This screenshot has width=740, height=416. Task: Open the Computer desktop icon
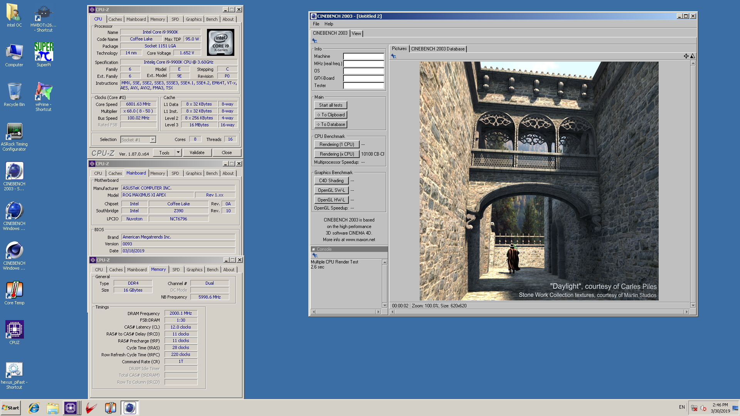pos(14,55)
